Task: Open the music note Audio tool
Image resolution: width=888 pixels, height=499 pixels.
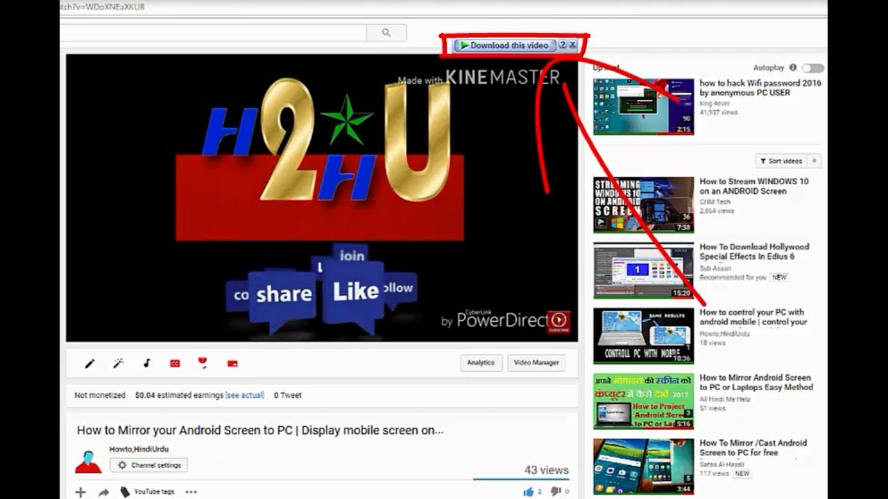Action: click(x=146, y=363)
